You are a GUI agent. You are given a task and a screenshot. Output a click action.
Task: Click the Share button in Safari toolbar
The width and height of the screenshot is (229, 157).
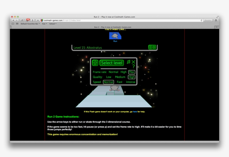[22, 20]
